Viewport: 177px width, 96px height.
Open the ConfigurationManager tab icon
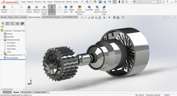coord(12,23)
